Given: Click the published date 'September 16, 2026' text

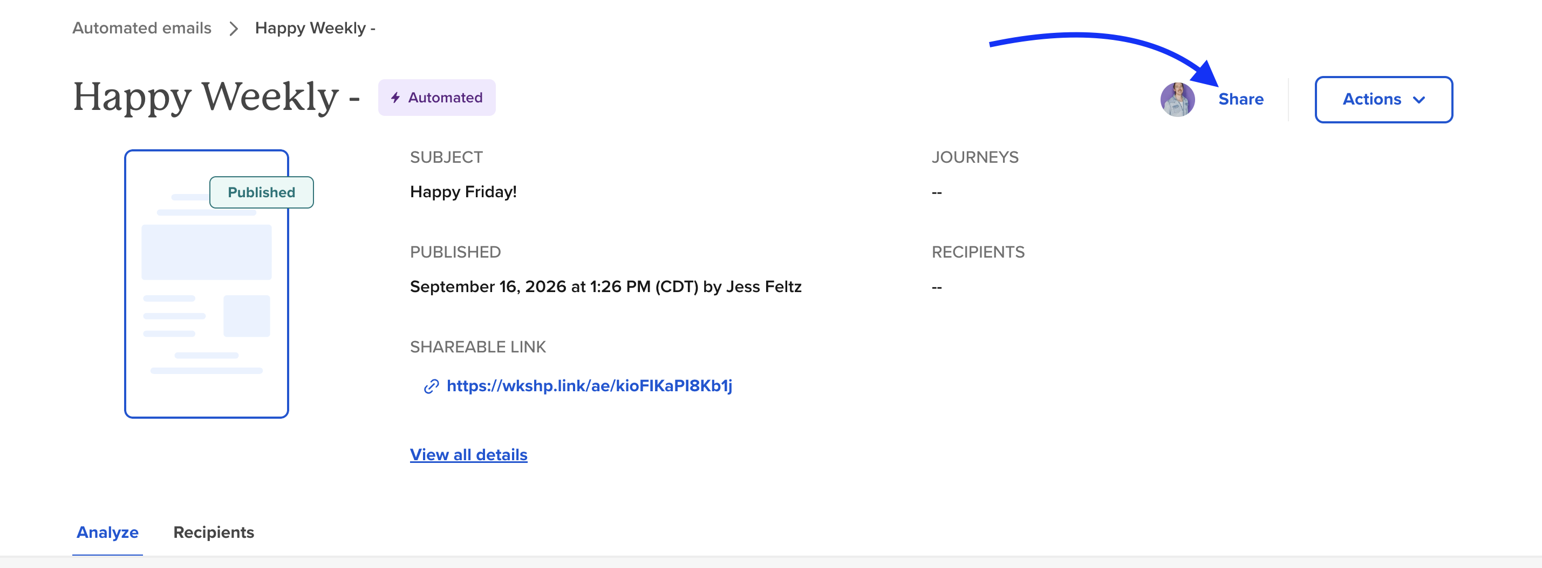Looking at the screenshot, I should (488, 287).
